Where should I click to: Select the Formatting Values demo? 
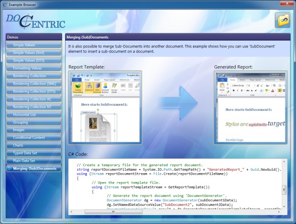pos(34,68)
